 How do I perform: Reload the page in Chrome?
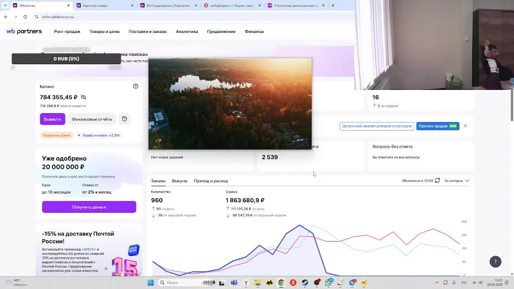tap(25, 17)
